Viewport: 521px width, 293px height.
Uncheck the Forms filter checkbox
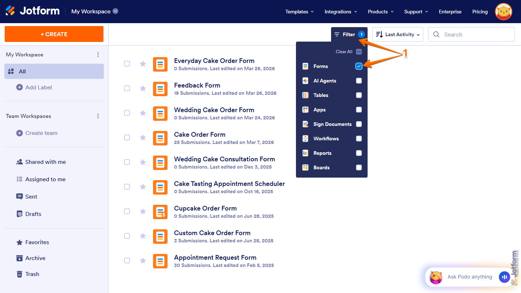[359, 66]
